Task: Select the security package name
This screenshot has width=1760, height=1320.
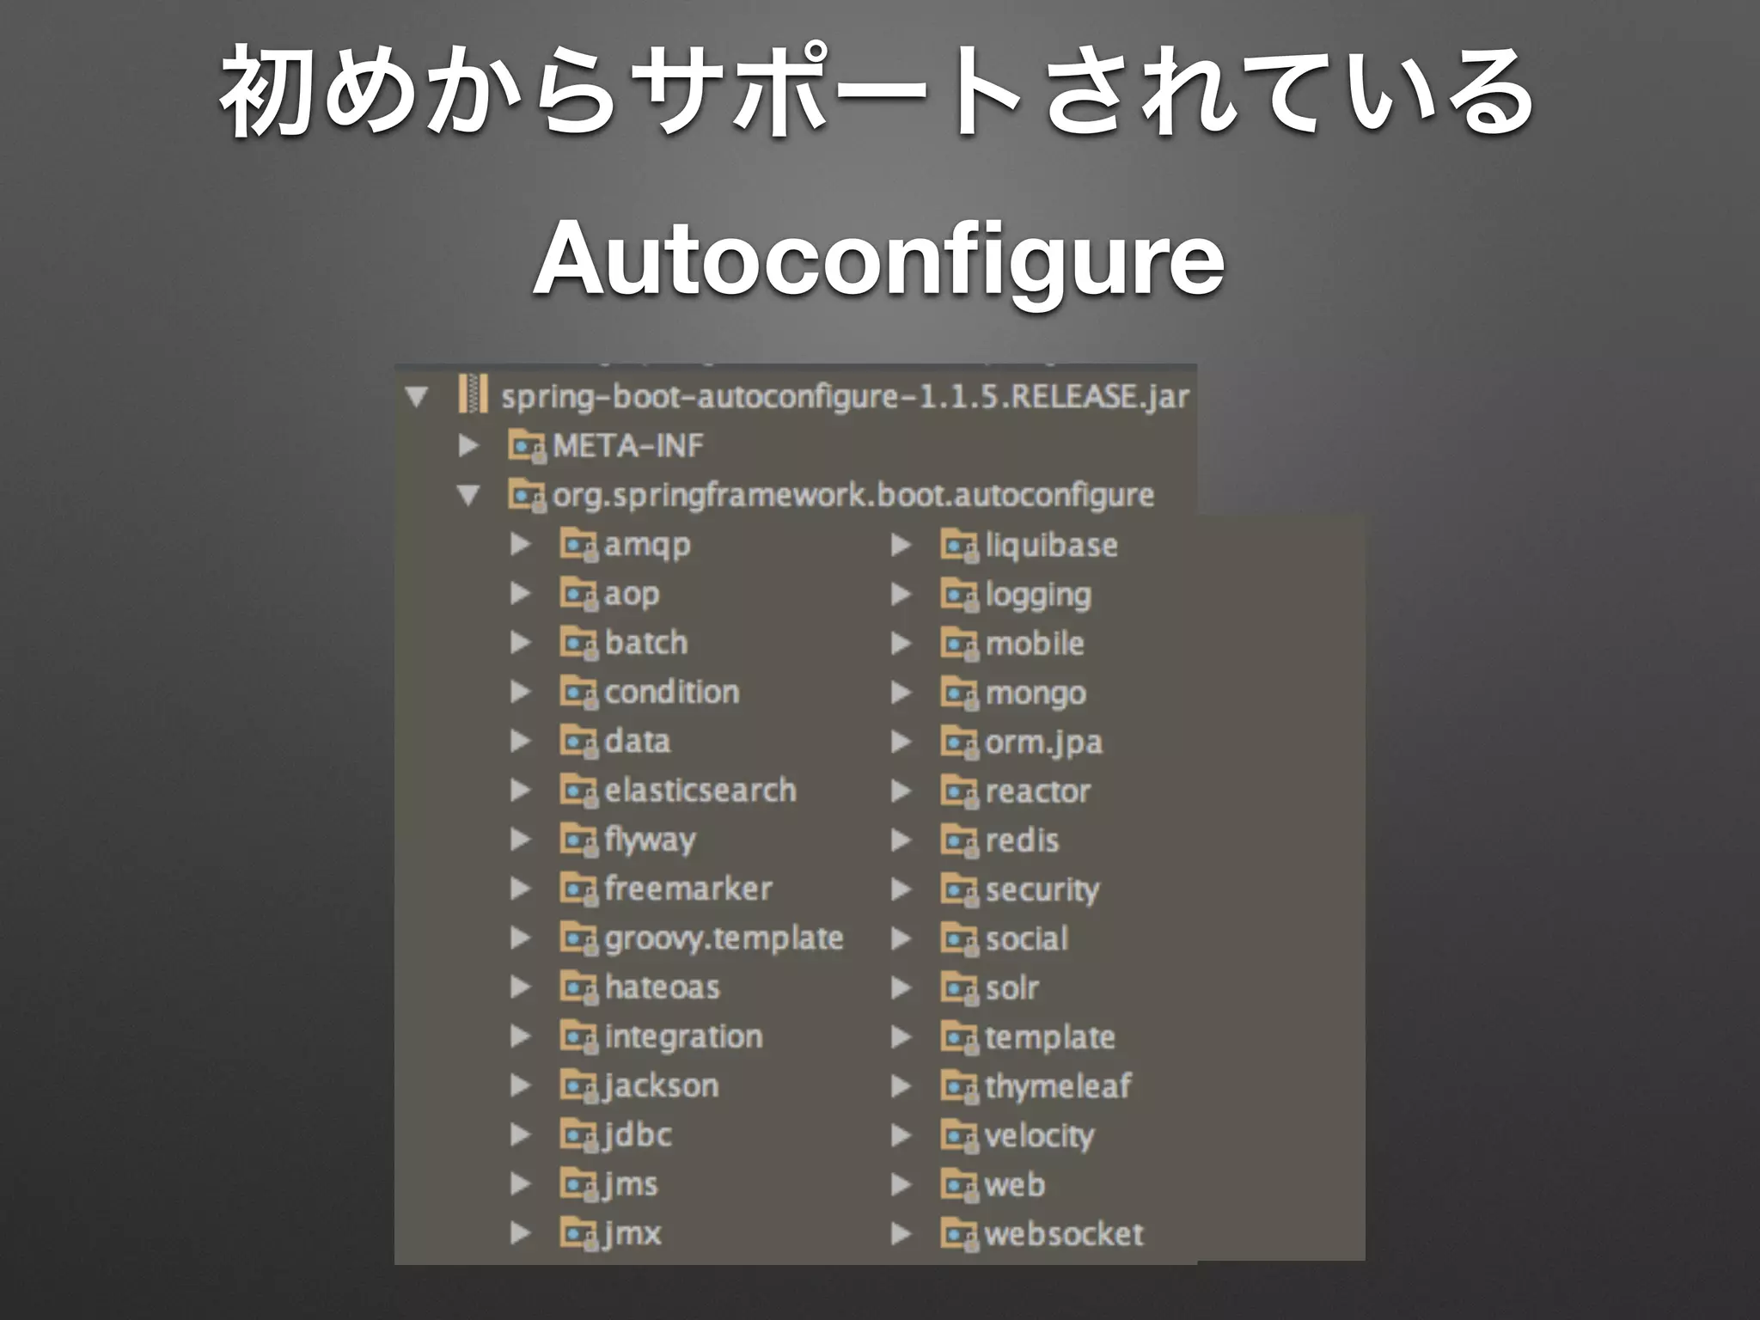Action: 1042,891
